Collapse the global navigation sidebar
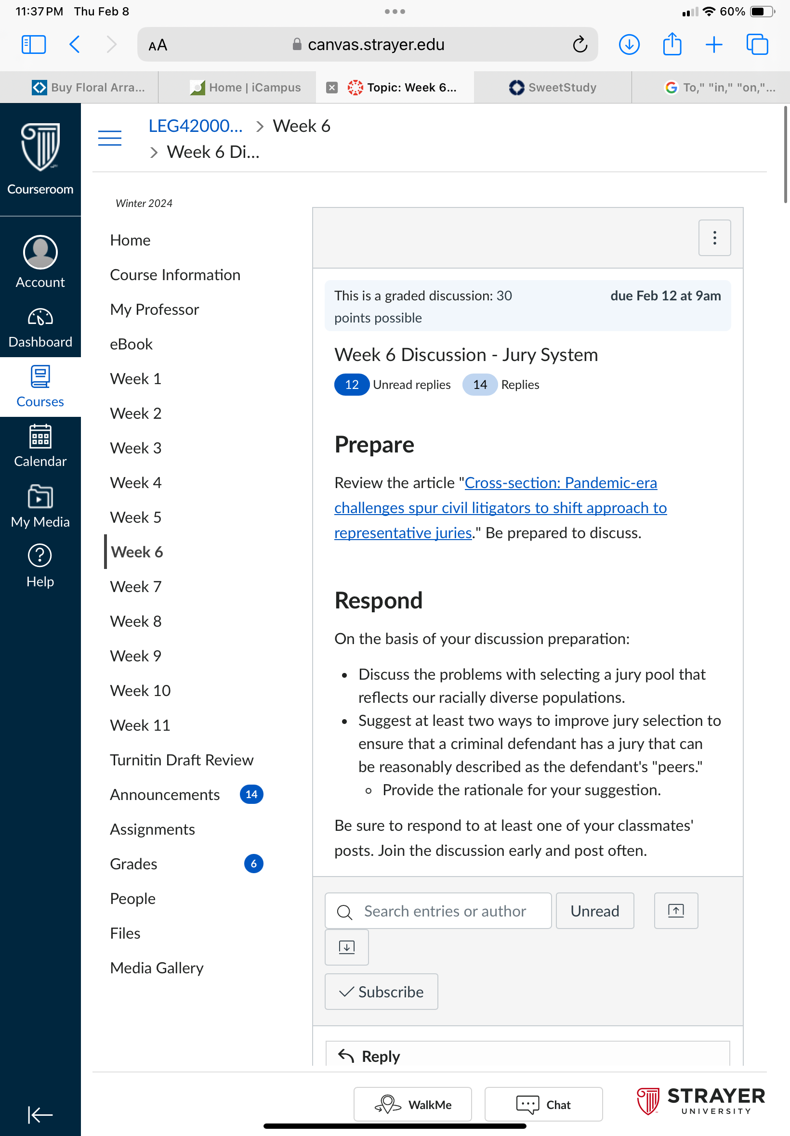790x1136 pixels. coord(39,1114)
